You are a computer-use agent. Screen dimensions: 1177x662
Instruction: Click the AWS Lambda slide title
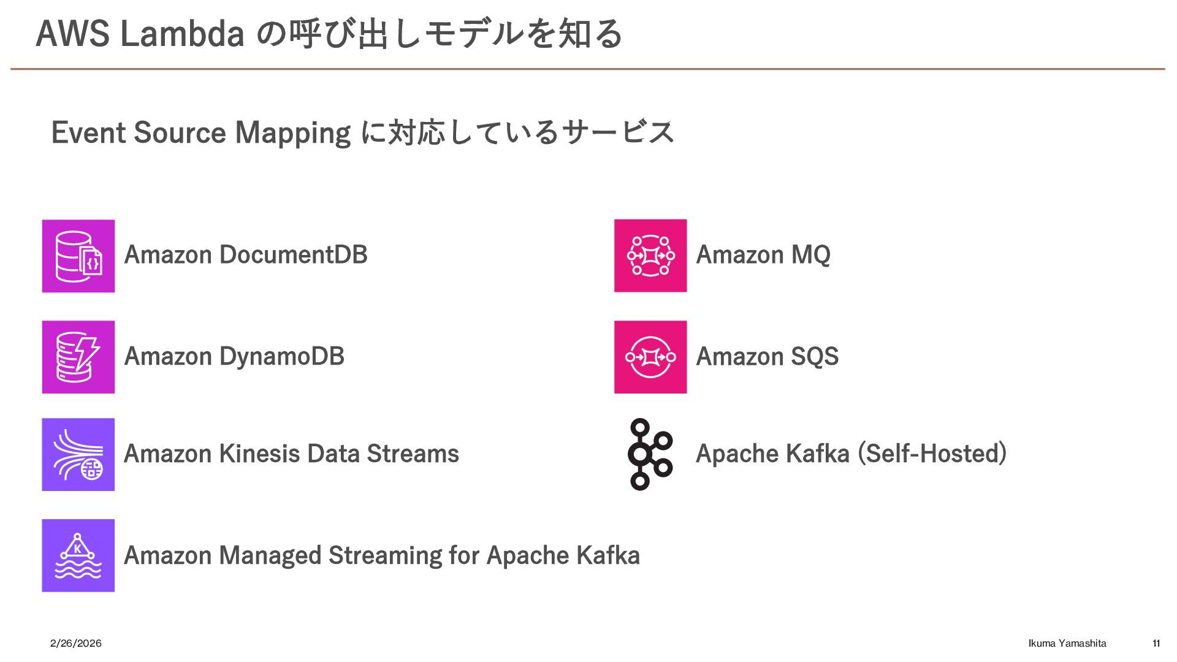point(329,34)
